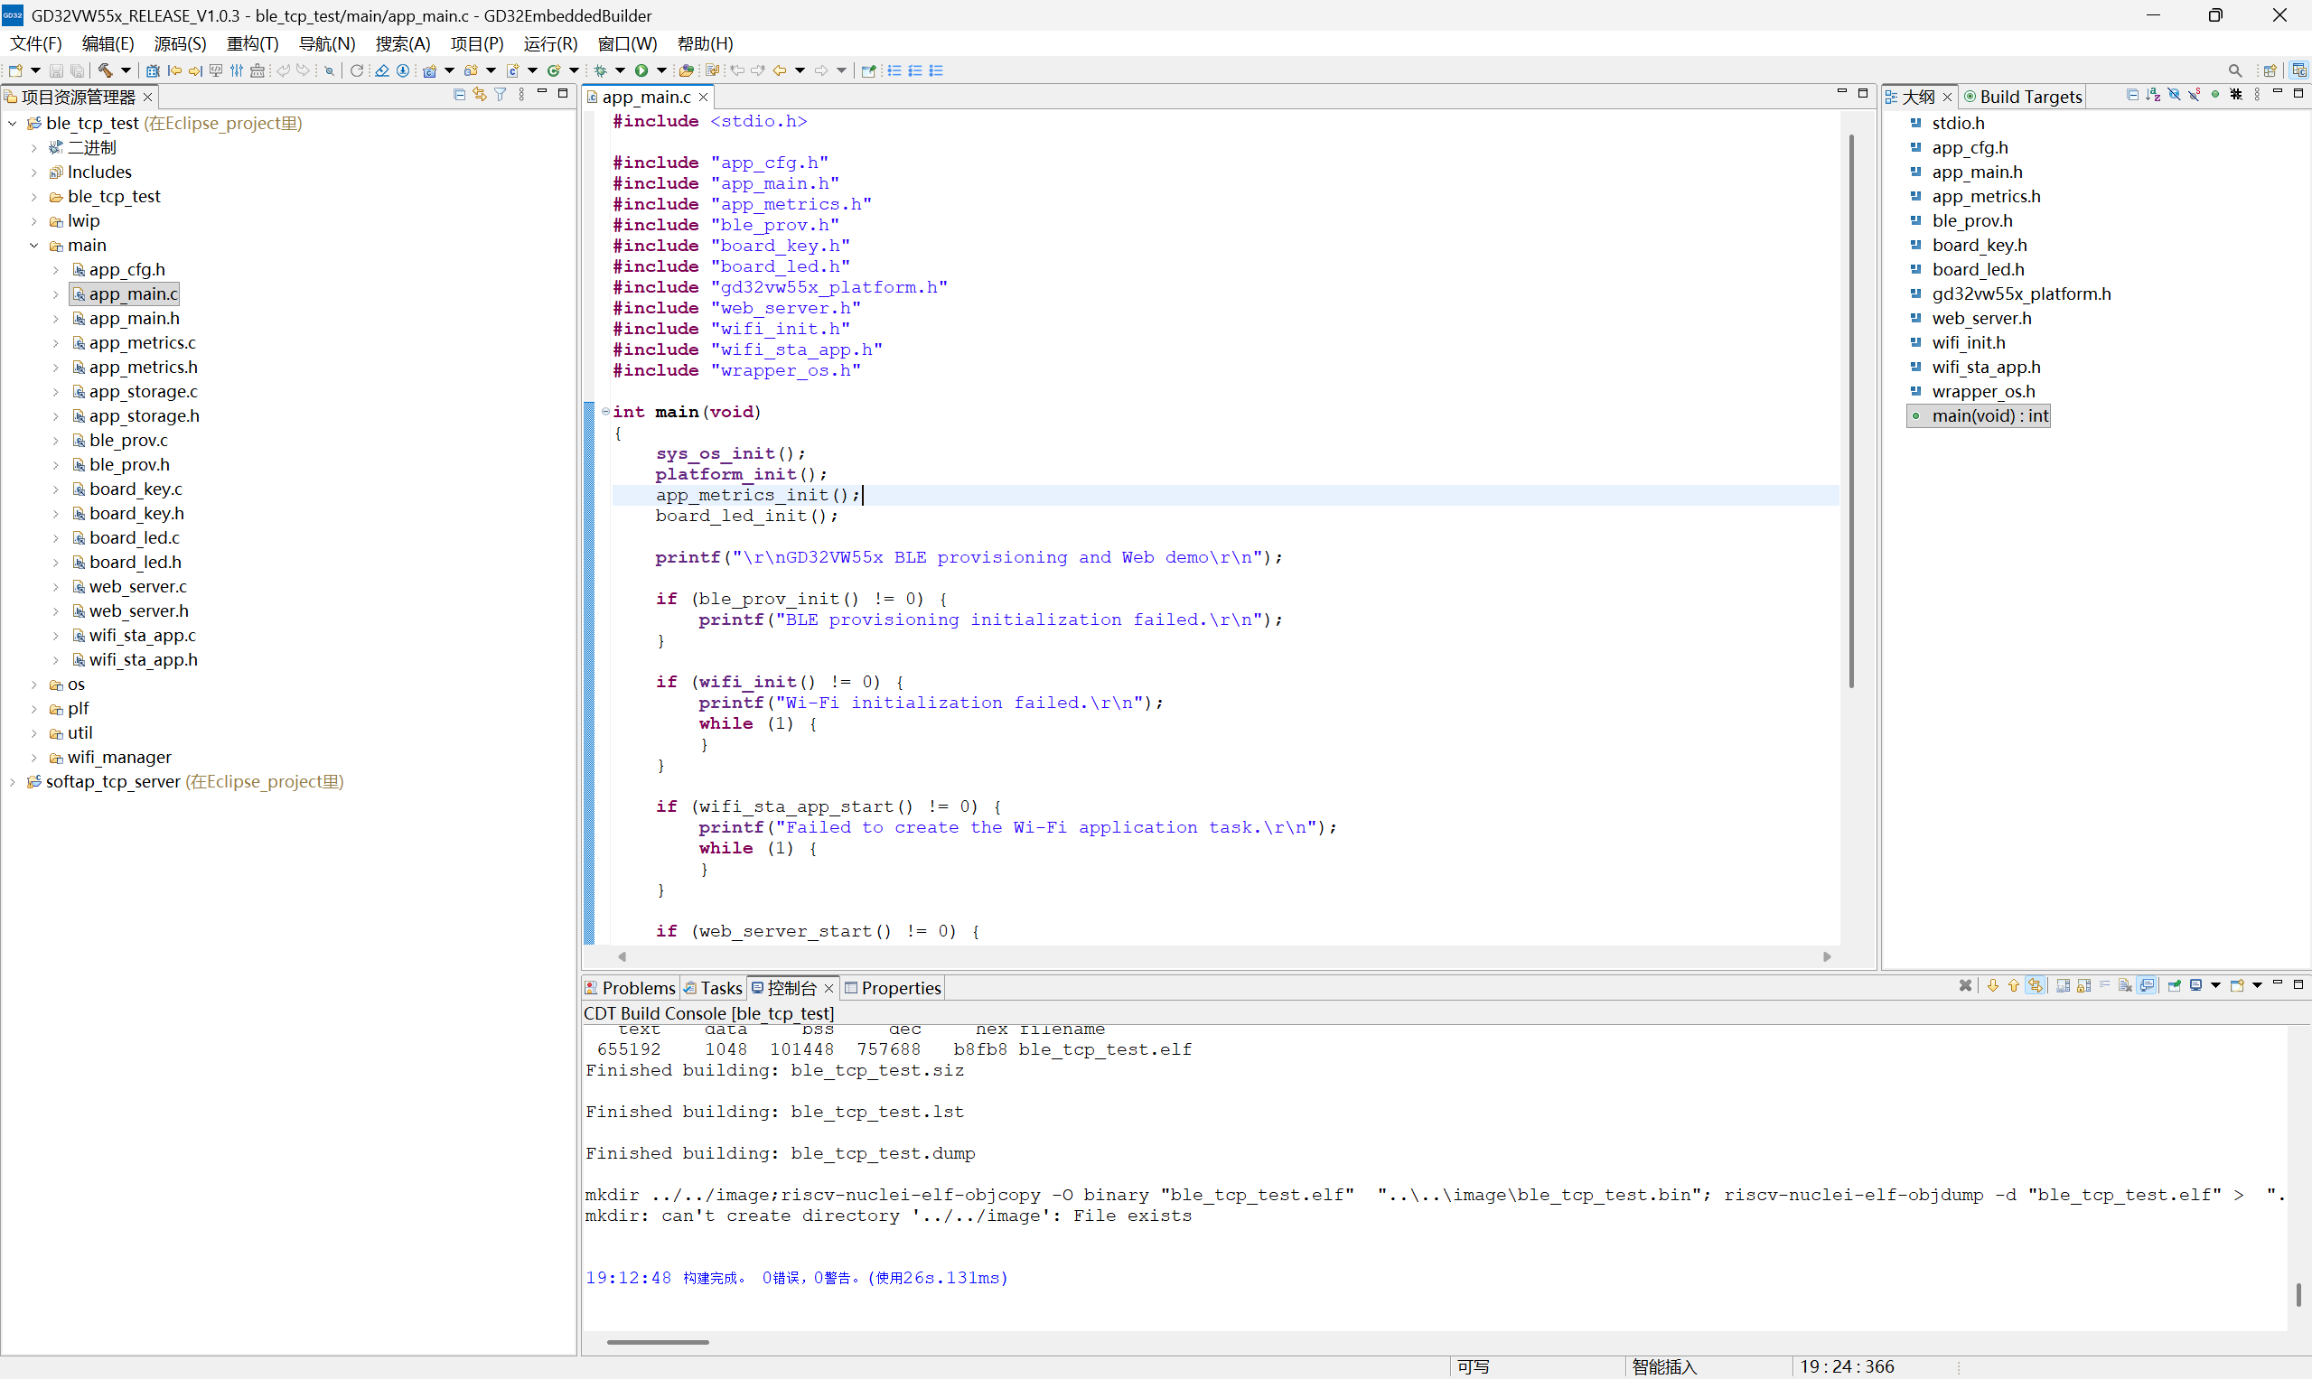Screen dimensions: 2312x1379
Task: Click the hammer Build icon
Action: coord(105,70)
